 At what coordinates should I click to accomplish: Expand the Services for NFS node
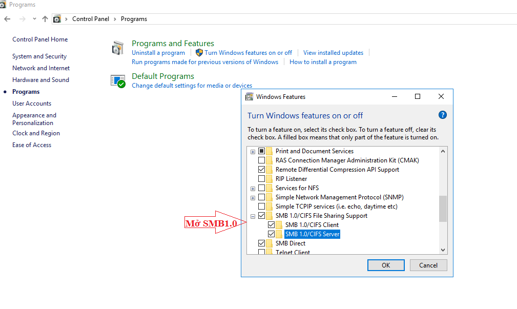[253, 189]
